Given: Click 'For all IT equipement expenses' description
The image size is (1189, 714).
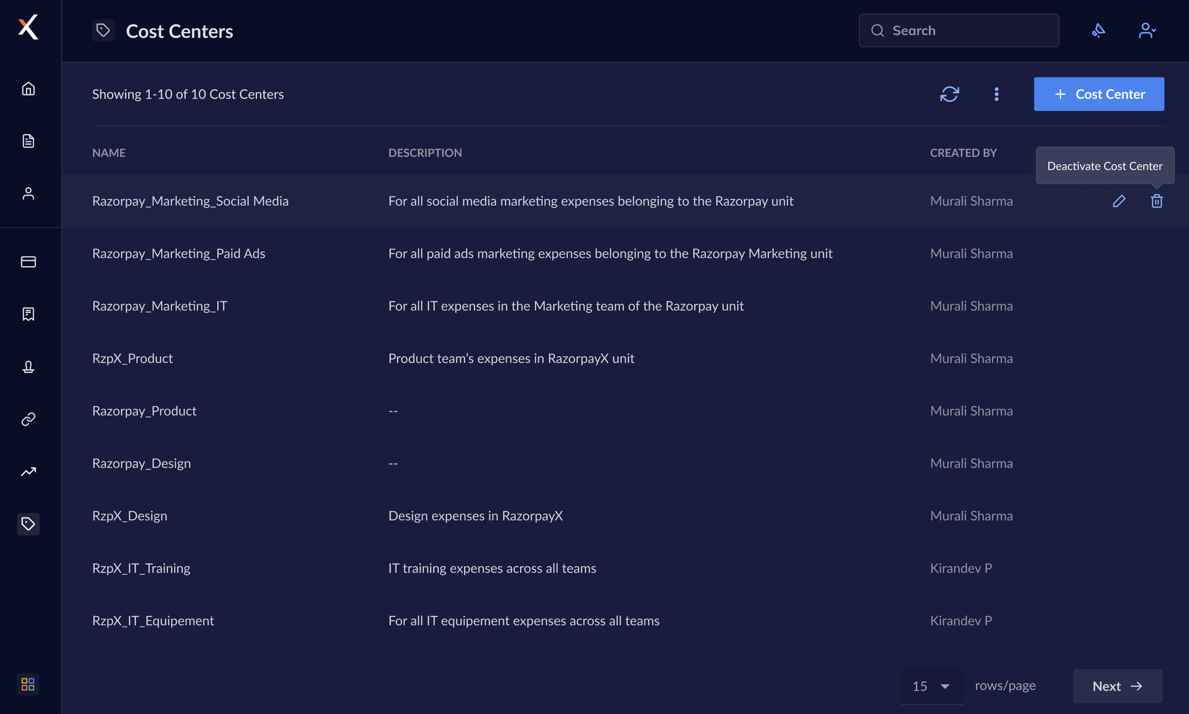Looking at the screenshot, I should (524, 621).
